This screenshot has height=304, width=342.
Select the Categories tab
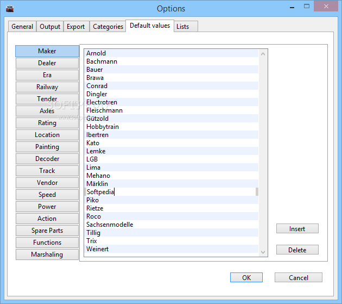(x=108, y=27)
